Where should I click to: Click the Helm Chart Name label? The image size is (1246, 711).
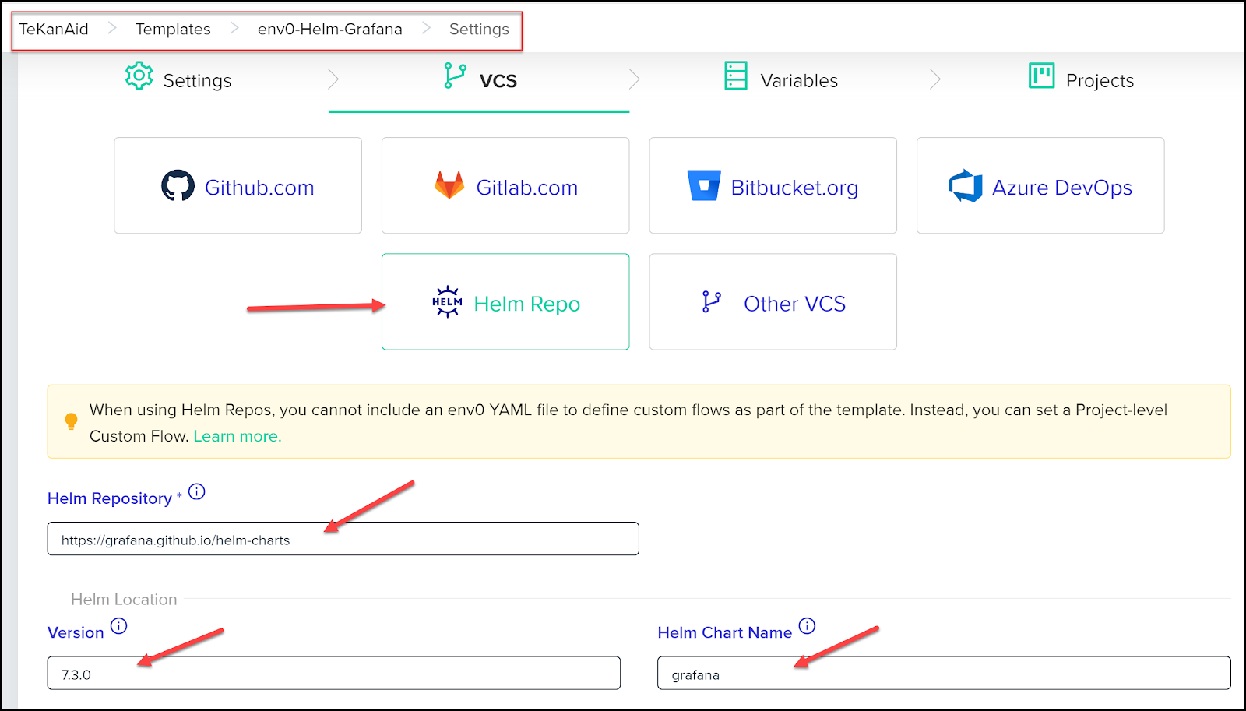(x=725, y=632)
